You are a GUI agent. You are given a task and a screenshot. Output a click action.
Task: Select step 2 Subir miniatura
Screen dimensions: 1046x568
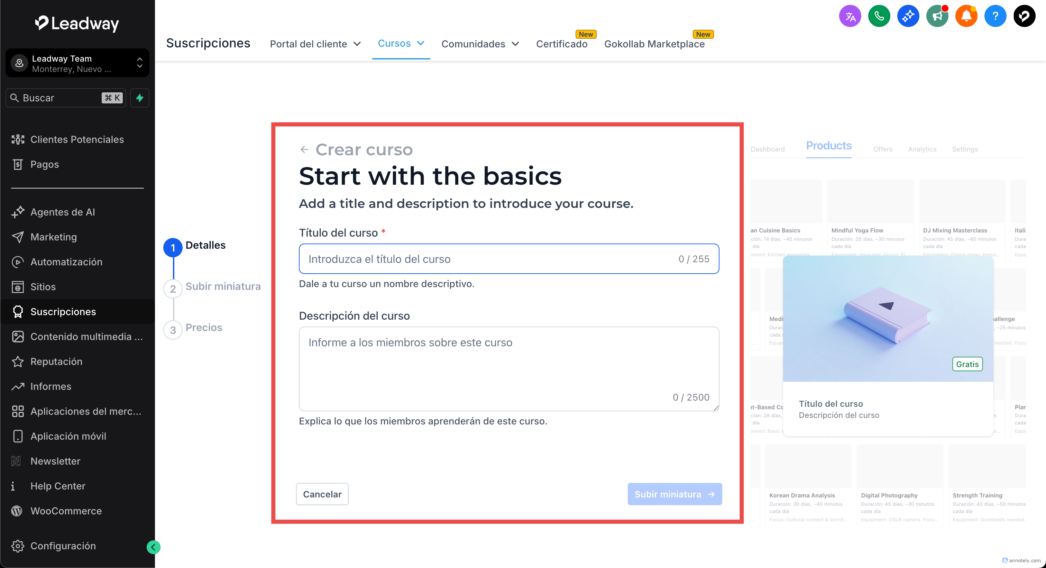pos(222,287)
